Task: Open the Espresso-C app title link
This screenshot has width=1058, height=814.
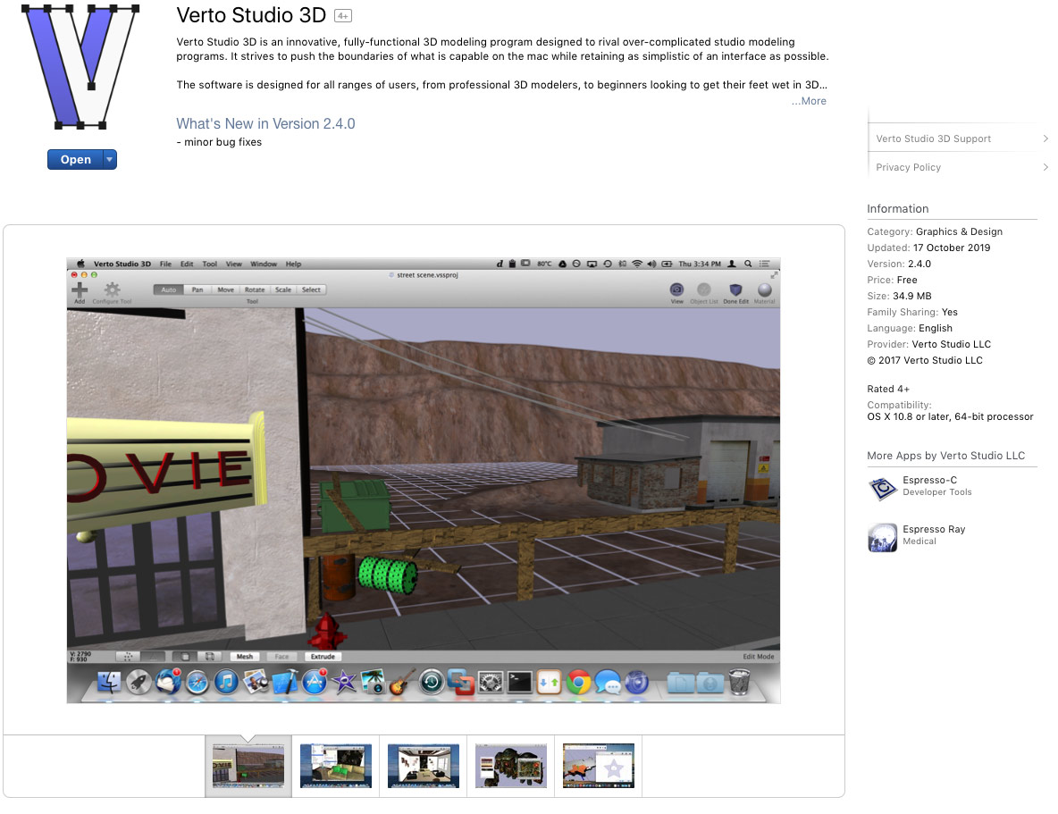Action: click(x=930, y=480)
